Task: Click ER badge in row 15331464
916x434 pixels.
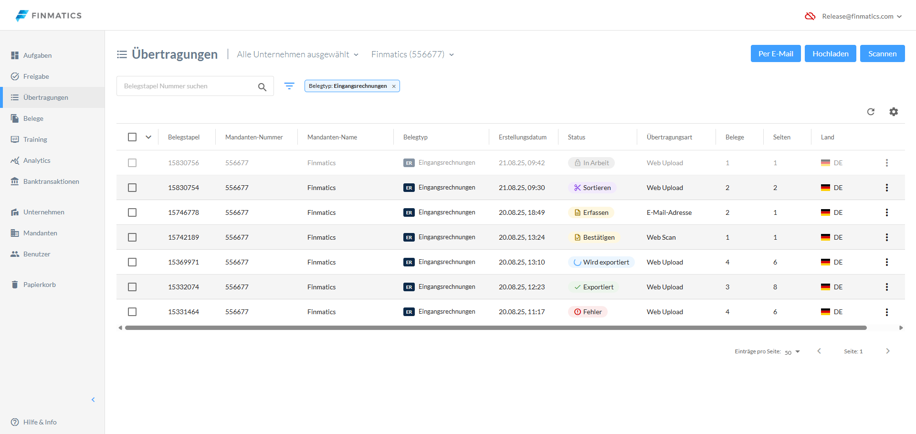Action: pyautogui.click(x=409, y=312)
